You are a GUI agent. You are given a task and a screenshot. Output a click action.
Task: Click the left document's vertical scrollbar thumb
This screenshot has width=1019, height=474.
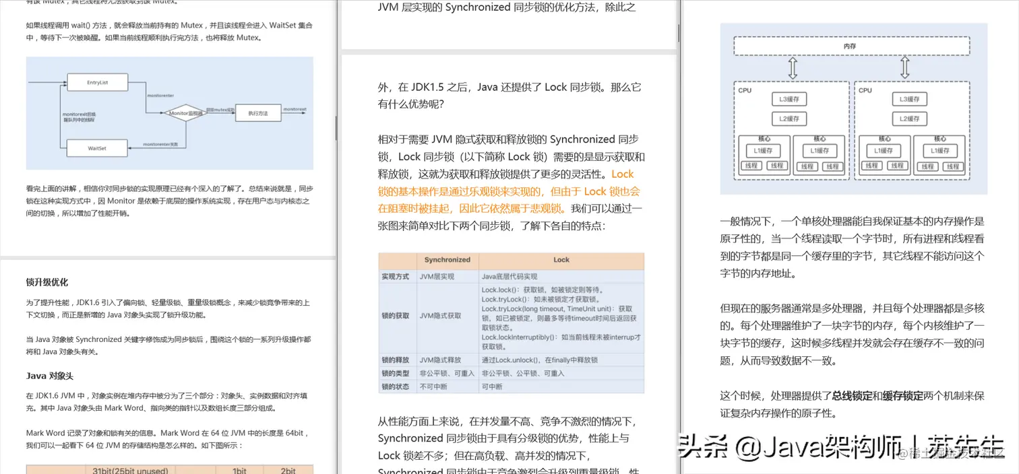(336, 127)
